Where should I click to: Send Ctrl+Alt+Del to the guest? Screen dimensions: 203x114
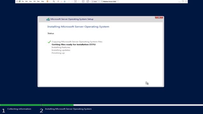click(x=54, y=1)
